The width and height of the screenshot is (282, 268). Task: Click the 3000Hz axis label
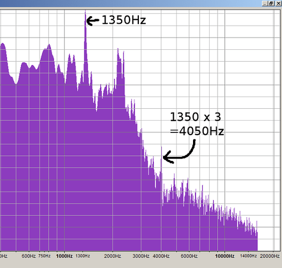pyautogui.click(x=141, y=256)
